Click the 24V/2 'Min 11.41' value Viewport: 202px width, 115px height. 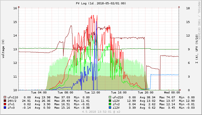coord(82,101)
